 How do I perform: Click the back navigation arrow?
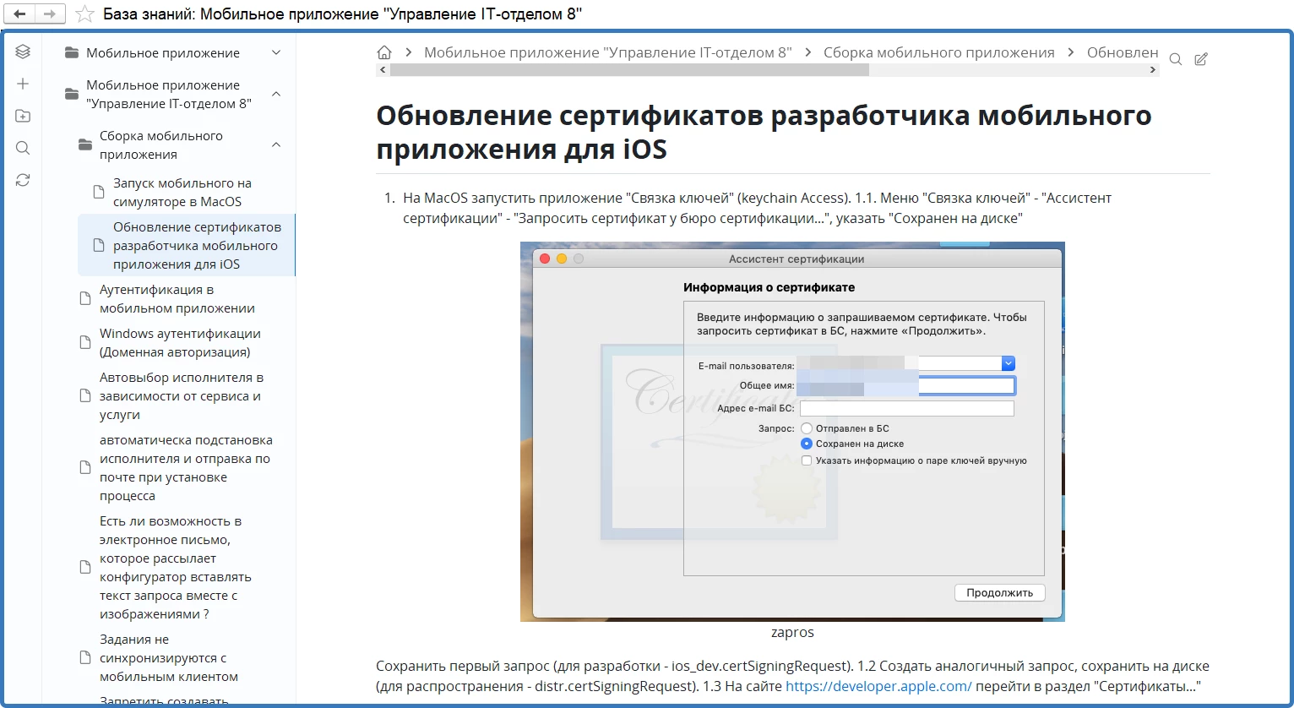pos(20,14)
